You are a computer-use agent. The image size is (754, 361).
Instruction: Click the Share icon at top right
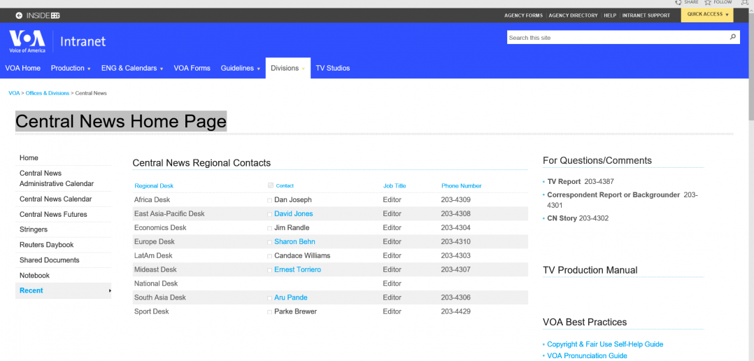coord(678,2)
